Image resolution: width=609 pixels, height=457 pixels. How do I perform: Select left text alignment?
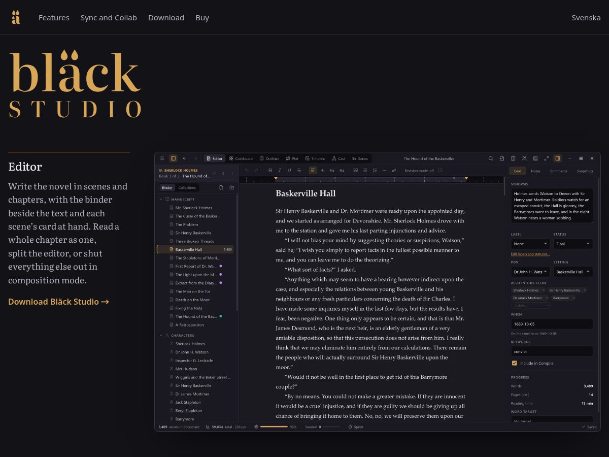pos(313,170)
